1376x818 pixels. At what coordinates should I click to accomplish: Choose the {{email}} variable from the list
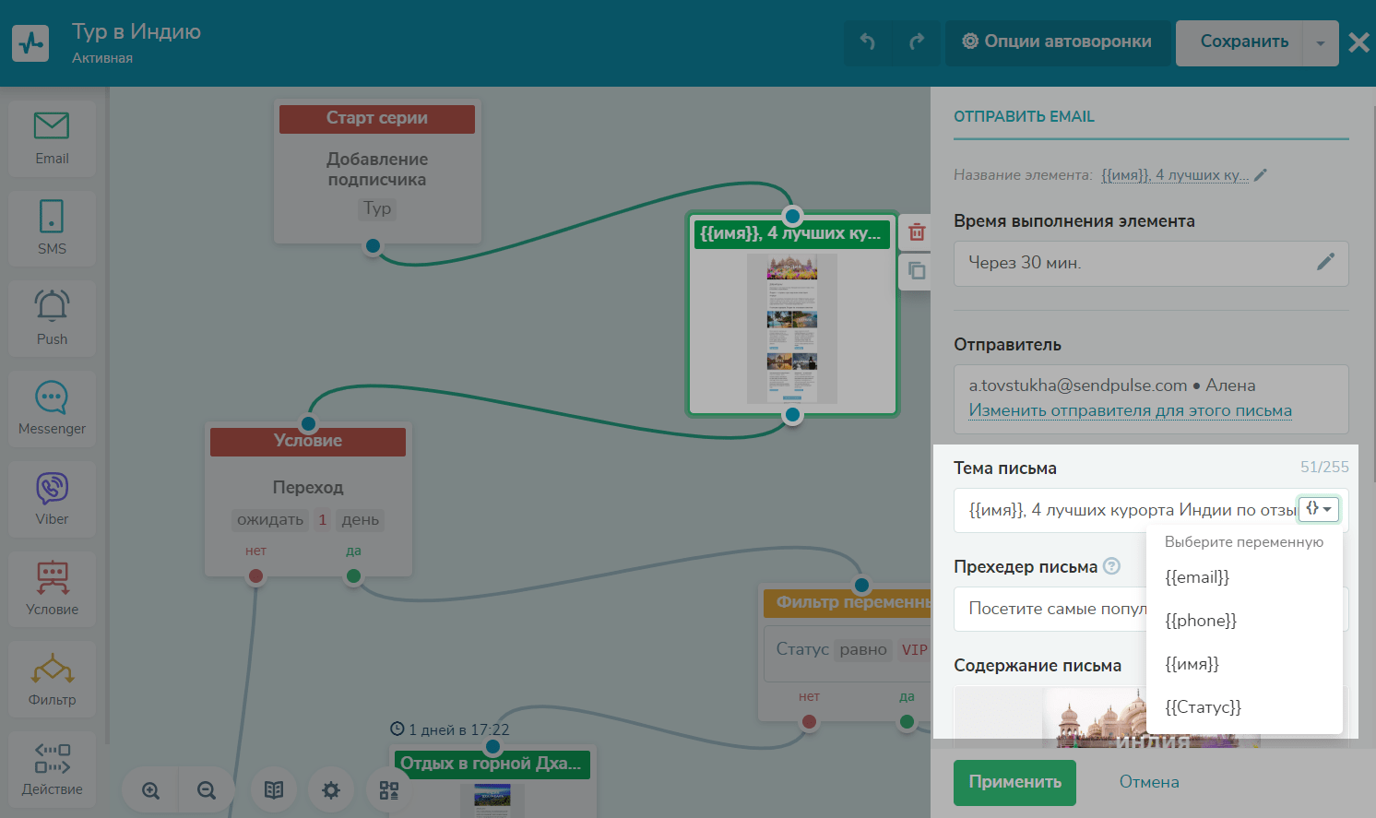tap(1197, 577)
